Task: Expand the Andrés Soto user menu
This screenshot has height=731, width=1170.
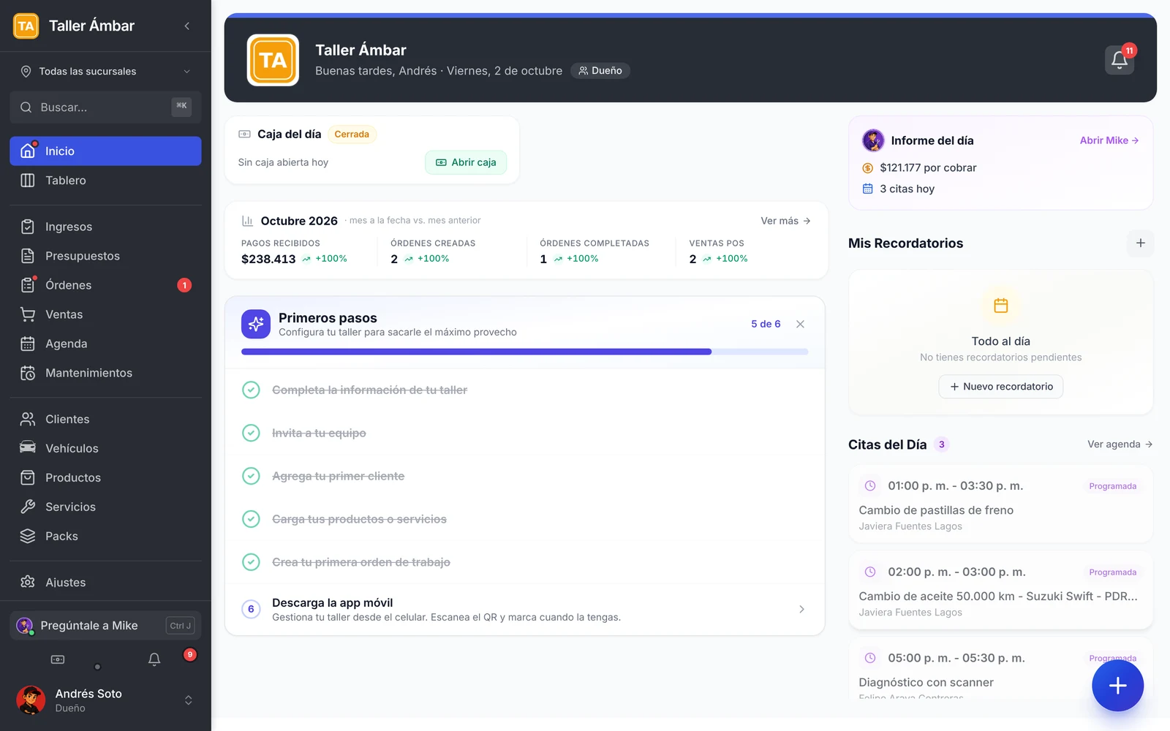Action: pos(189,700)
